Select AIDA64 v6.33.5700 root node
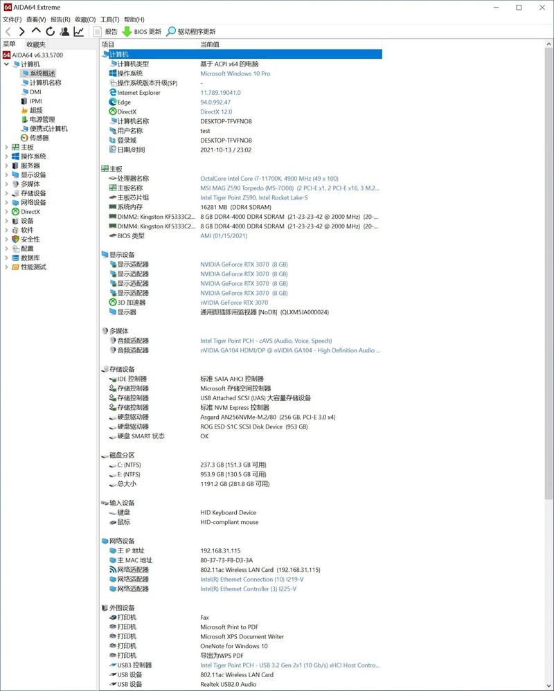This screenshot has height=691, width=554. click(x=33, y=55)
